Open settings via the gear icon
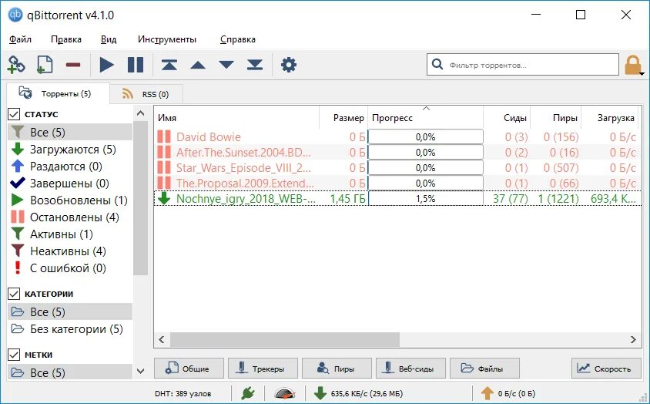This screenshot has height=404, width=650. coord(289,65)
